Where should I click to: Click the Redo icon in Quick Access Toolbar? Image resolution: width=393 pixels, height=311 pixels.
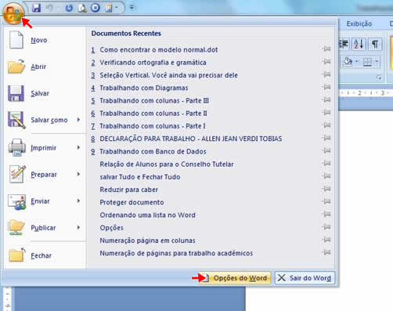point(69,8)
